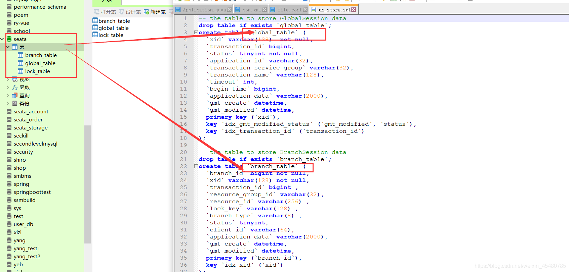Expand the 查询 (queries) node
569x272 pixels.
pos(8,96)
